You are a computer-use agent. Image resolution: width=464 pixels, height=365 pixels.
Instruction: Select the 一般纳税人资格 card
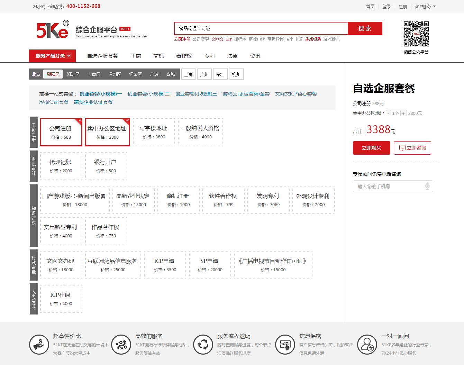tap(200, 132)
